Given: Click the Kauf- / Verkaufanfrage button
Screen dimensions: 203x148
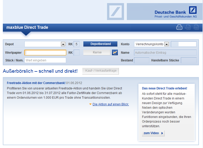Looking at the screenshot, I should click(101, 71).
